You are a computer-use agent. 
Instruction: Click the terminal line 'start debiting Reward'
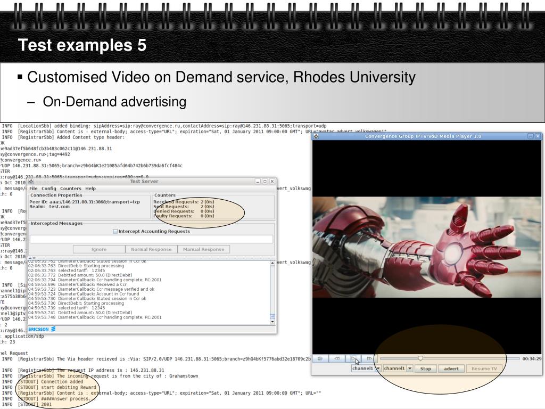[x=57, y=388]
